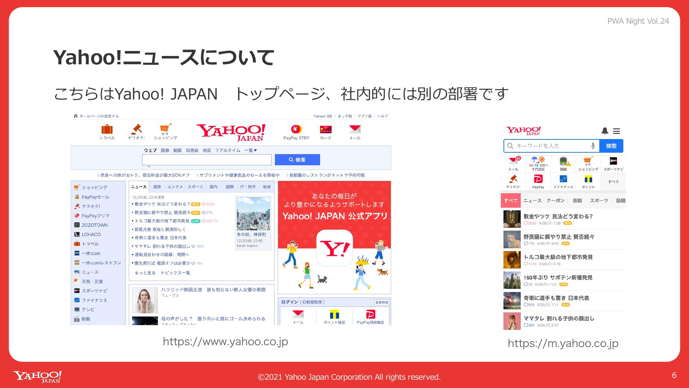Switch to the mobile クーポン tab
The height and width of the screenshot is (388, 689).
556,200
